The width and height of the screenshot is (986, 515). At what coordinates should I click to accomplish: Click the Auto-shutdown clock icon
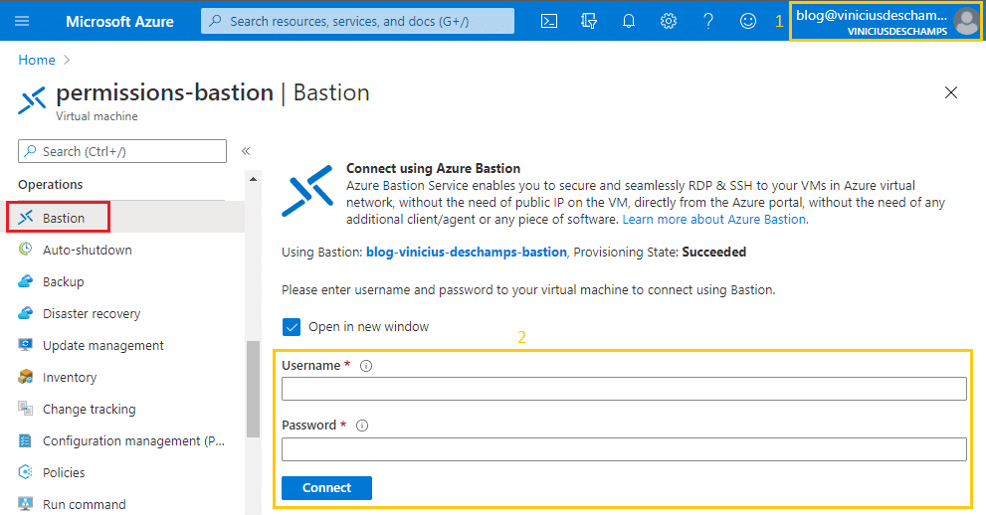coord(25,250)
